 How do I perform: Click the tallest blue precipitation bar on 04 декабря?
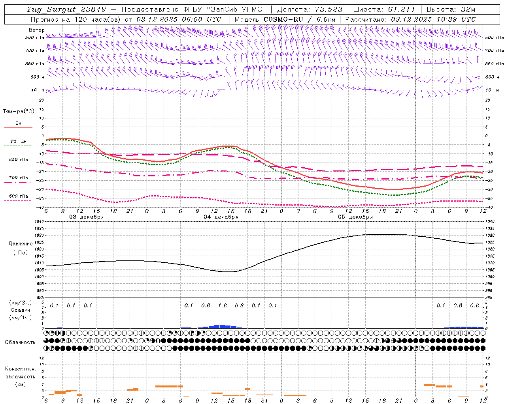pos(223,326)
